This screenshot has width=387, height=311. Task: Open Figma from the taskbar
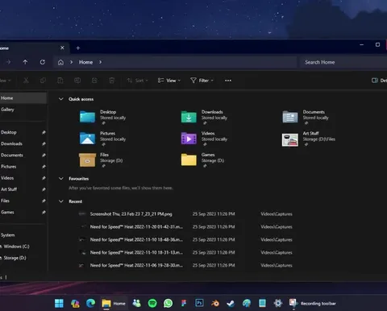point(184,304)
